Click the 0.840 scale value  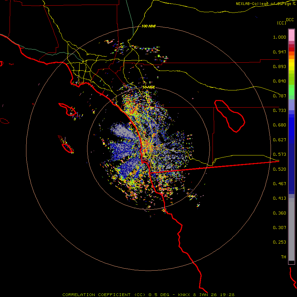[x=280, y=81]
